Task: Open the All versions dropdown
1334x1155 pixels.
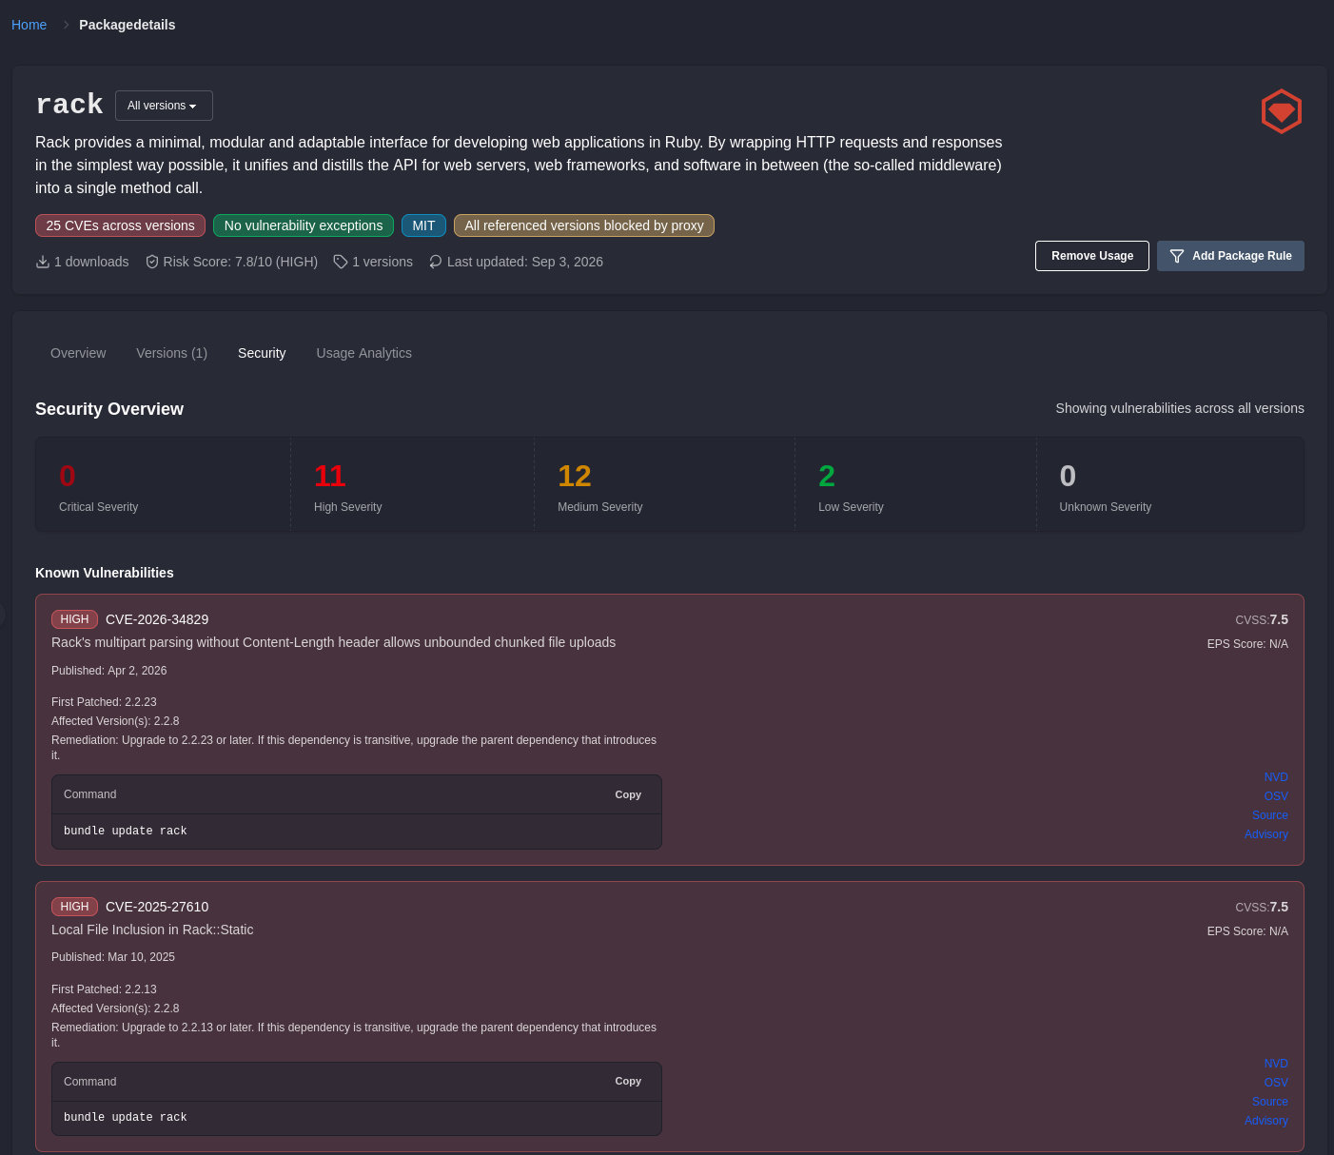Action: click(164, 106)
